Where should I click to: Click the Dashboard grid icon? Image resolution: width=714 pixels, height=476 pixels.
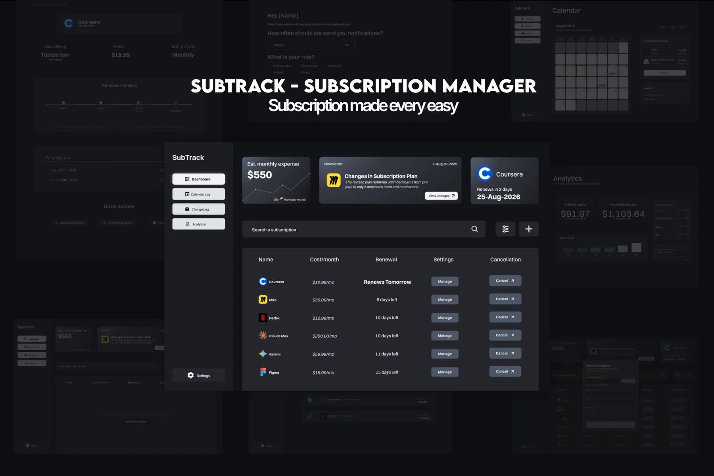point(187,179)
